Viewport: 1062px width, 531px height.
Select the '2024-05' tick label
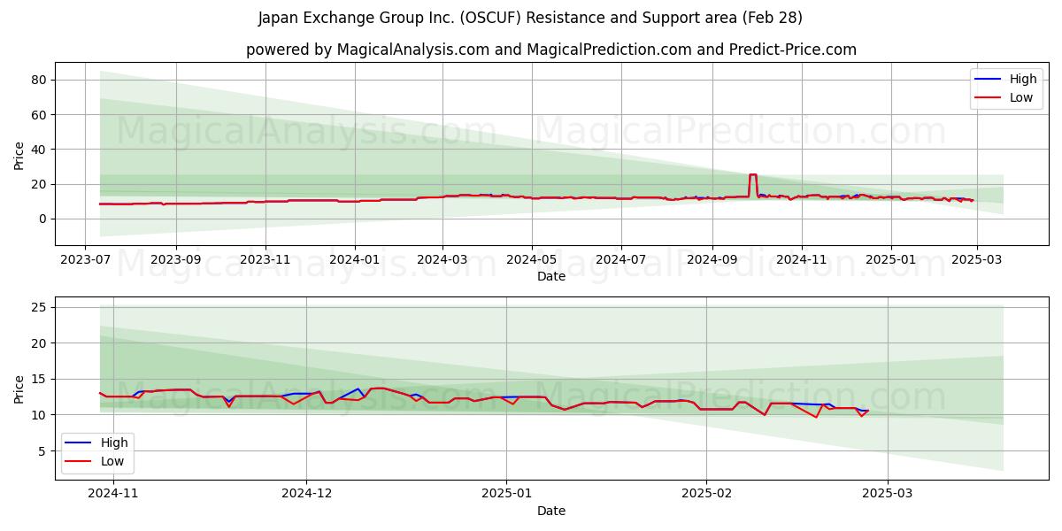click(532, 260)
